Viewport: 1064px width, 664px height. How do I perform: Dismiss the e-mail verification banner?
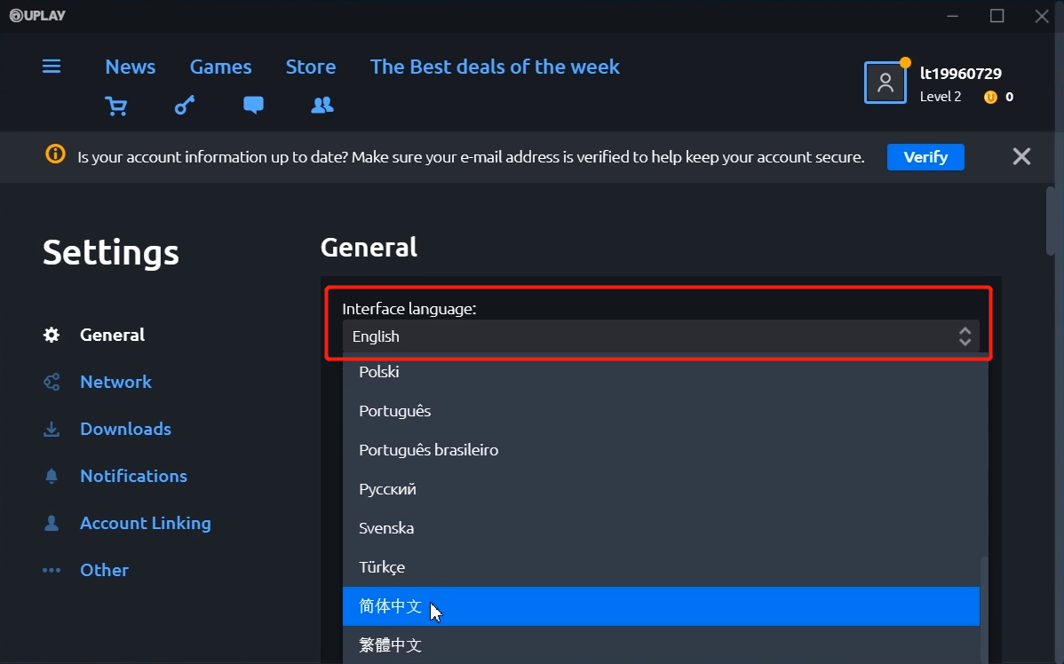(1021, 157)
